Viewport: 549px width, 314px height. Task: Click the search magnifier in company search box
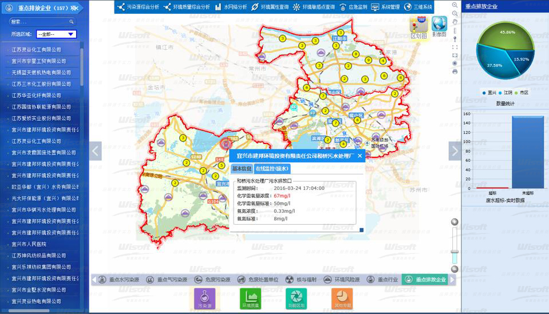72,22
